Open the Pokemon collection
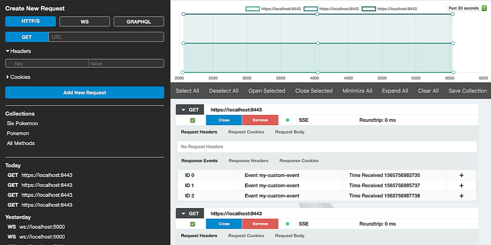 (18, 134)
